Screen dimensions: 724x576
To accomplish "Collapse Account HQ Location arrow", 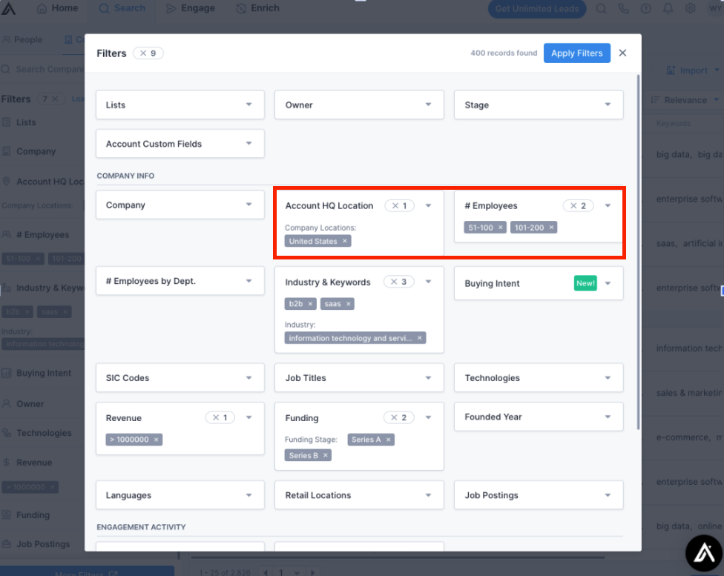I will (428, 206).
